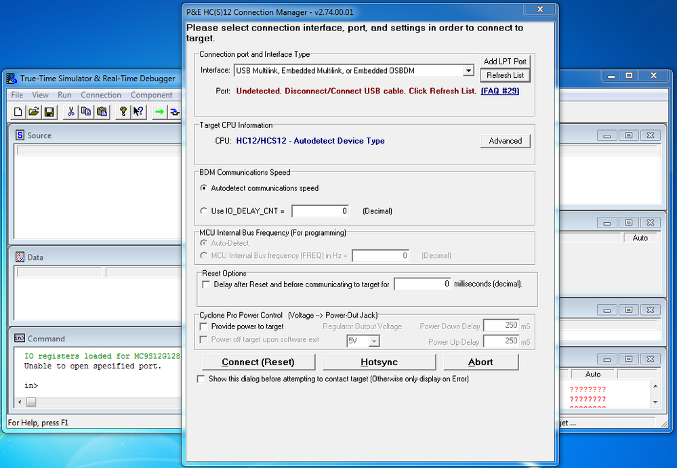The width and height of the screenshot is (677, 468).
Task: Click 'IO registers loaded for MC9S12G128' line
Action: 102,356
